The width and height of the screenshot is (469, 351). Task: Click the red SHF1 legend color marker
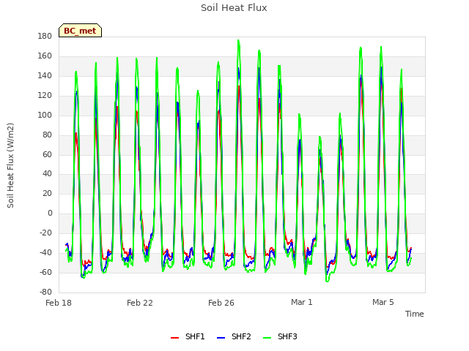174,338
